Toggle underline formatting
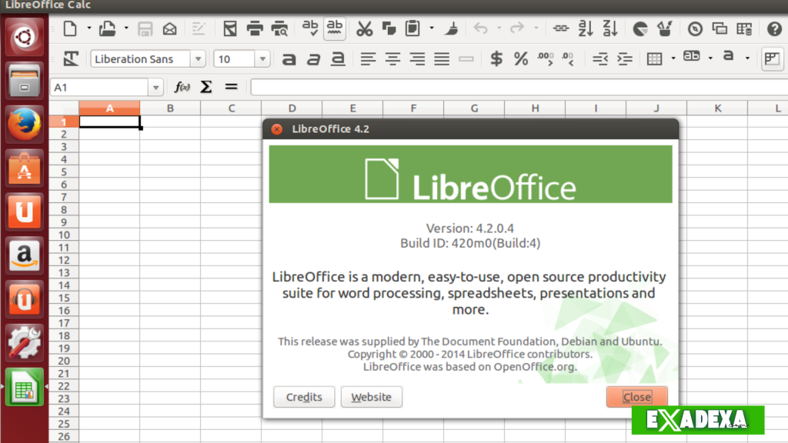The height and width of the screenshot is (443, 788). [x=338, y=59]
